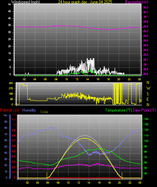Click the 29.8 barometer scale value
This screenshot has width=157, height=187.
[146, 27]
